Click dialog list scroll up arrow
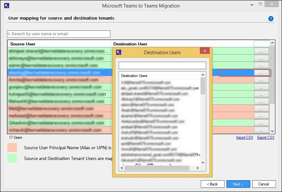 (x=203, y=75)
